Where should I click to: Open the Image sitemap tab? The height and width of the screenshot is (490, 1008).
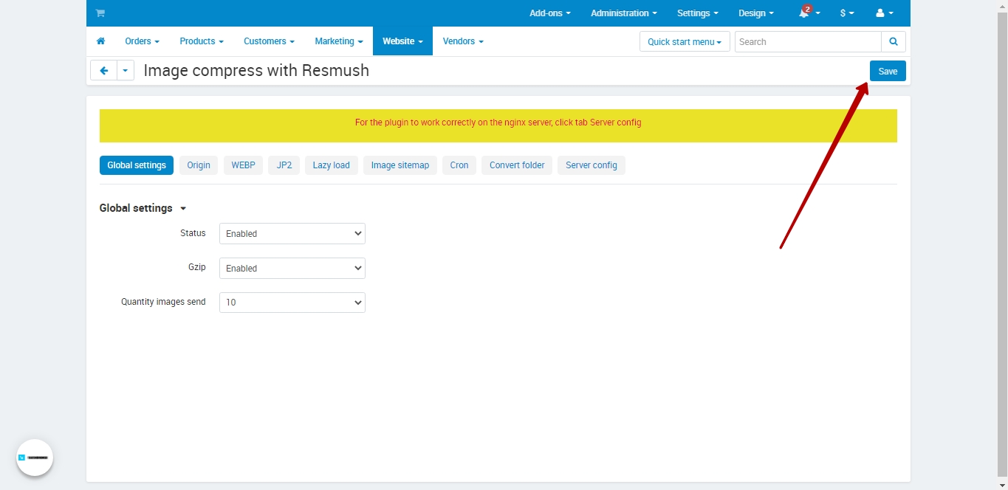(400, 165)
